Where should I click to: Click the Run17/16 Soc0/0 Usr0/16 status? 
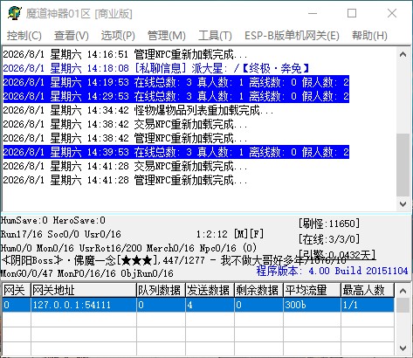pos(61,234)
